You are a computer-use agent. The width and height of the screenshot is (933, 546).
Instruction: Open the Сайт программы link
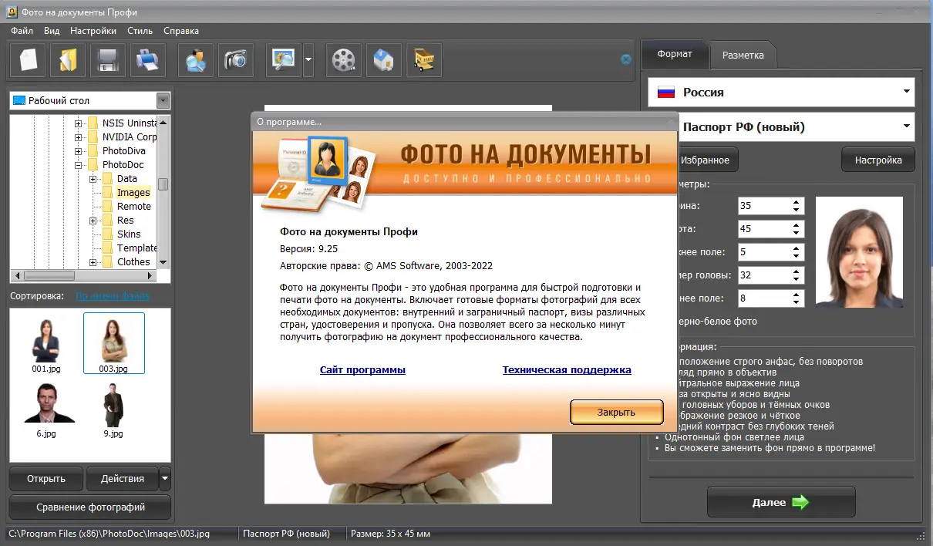point(362,369)
